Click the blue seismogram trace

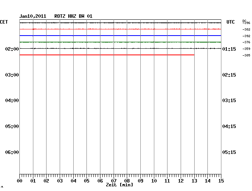coord(120,36)
